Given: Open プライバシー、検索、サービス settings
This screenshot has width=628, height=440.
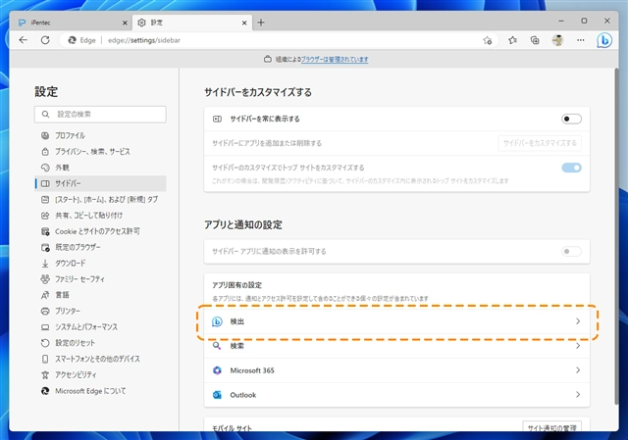Looking at the screenshot, I should pos(100,152).
